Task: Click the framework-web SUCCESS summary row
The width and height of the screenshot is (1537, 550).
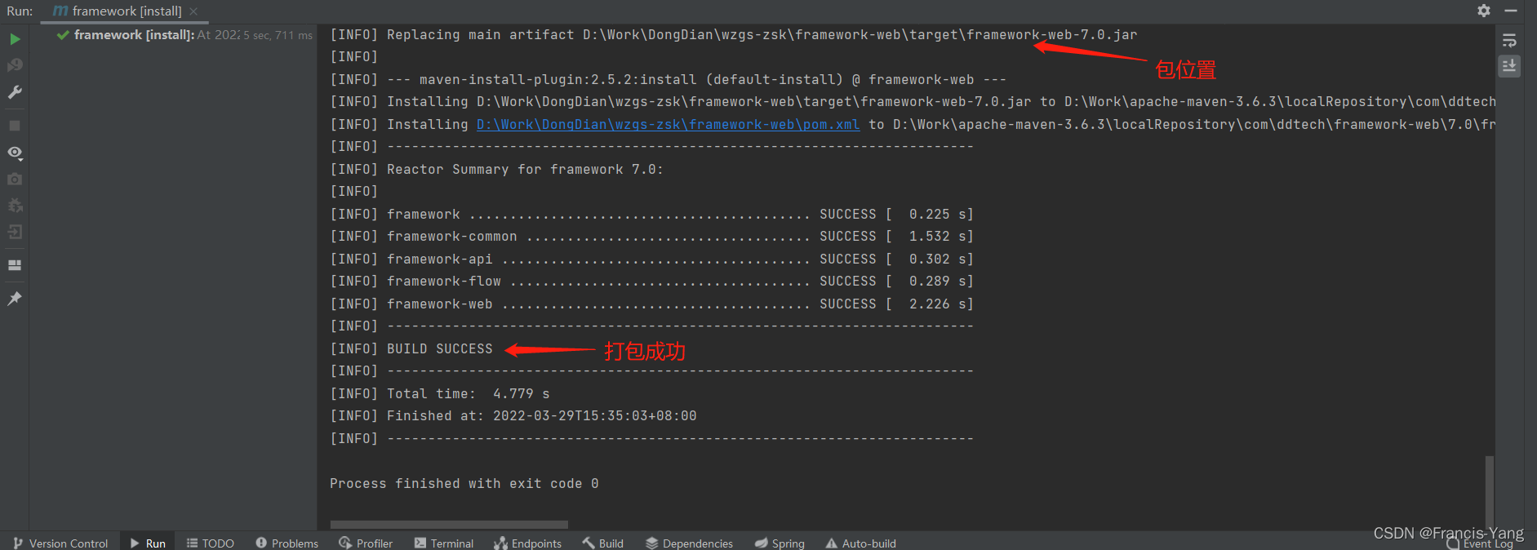Action: 651,304
